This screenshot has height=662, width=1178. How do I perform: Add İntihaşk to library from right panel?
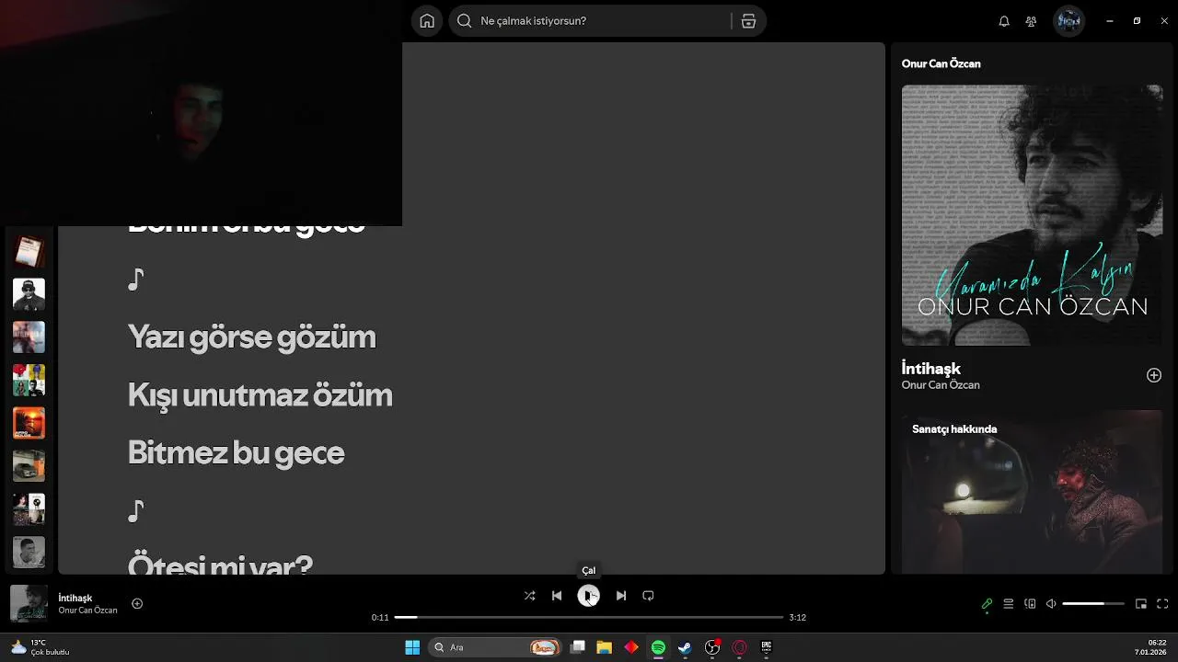[1154, 375]
